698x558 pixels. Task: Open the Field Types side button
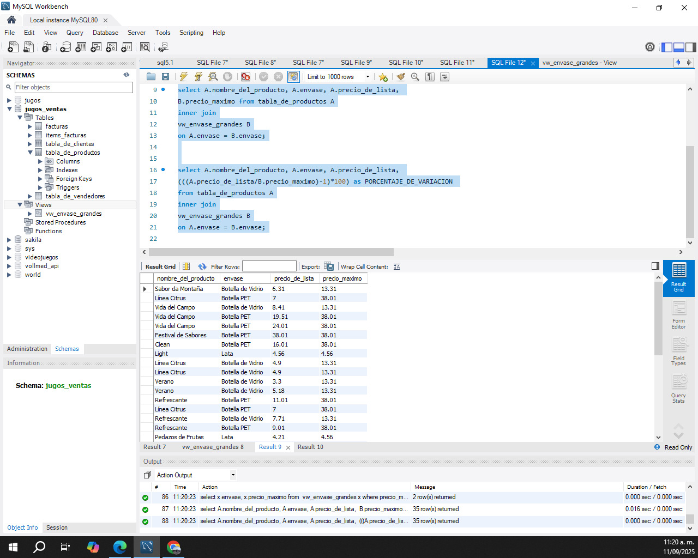pos(679,352)
